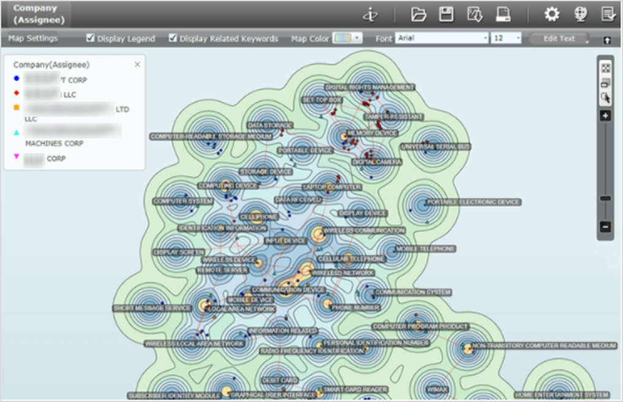Click the print icon in top toolbar
This screenshot has width=623, height=402.
(x=503, y=14)
